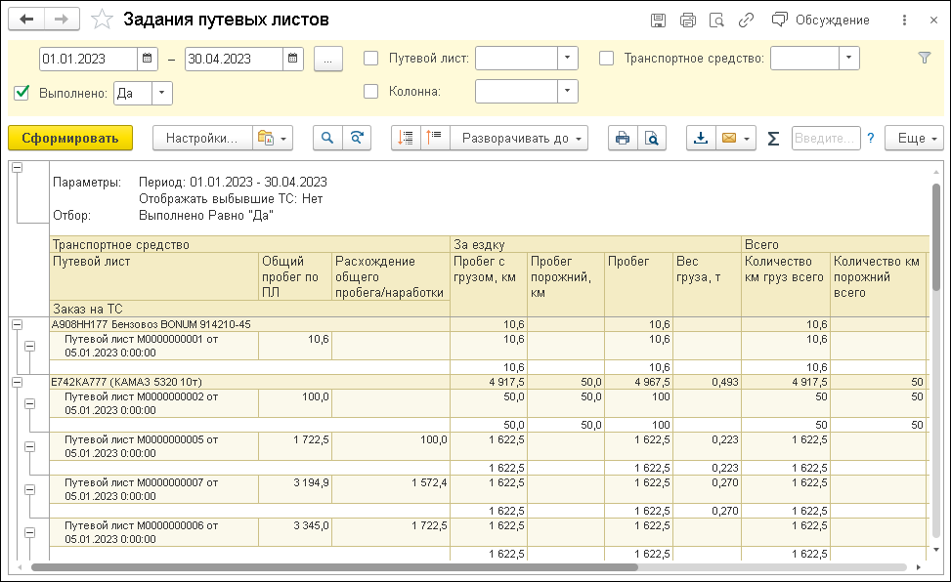Collapse the А908НН177 Бензовоз group

[x=17, y=325]
